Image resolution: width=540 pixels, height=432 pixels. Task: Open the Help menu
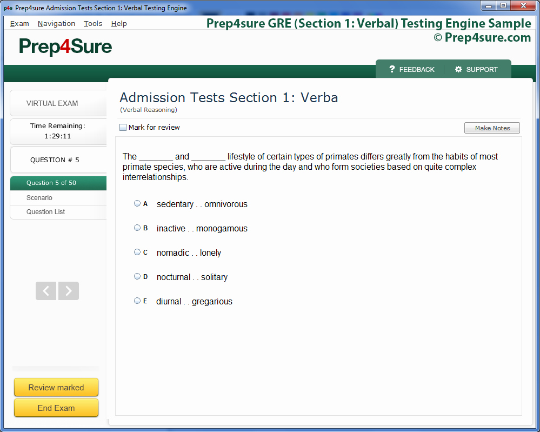tap(119, 23)
